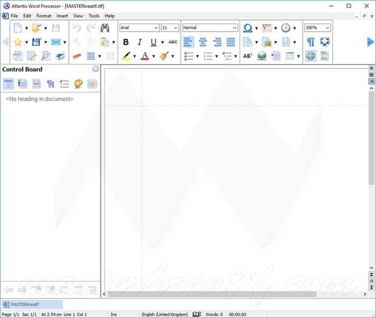This screenshot has width=376, height=318.
Task: Click the highlighter color swatch
Action: 126,56
